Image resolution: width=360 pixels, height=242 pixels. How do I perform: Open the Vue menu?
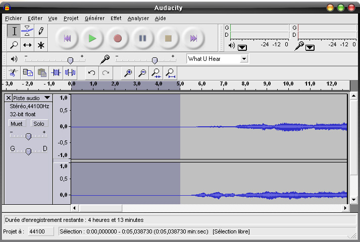click(x=53, y=18)
